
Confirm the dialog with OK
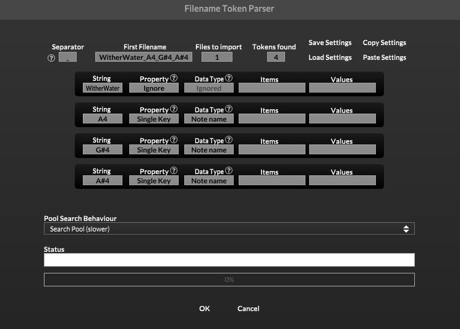205,309
